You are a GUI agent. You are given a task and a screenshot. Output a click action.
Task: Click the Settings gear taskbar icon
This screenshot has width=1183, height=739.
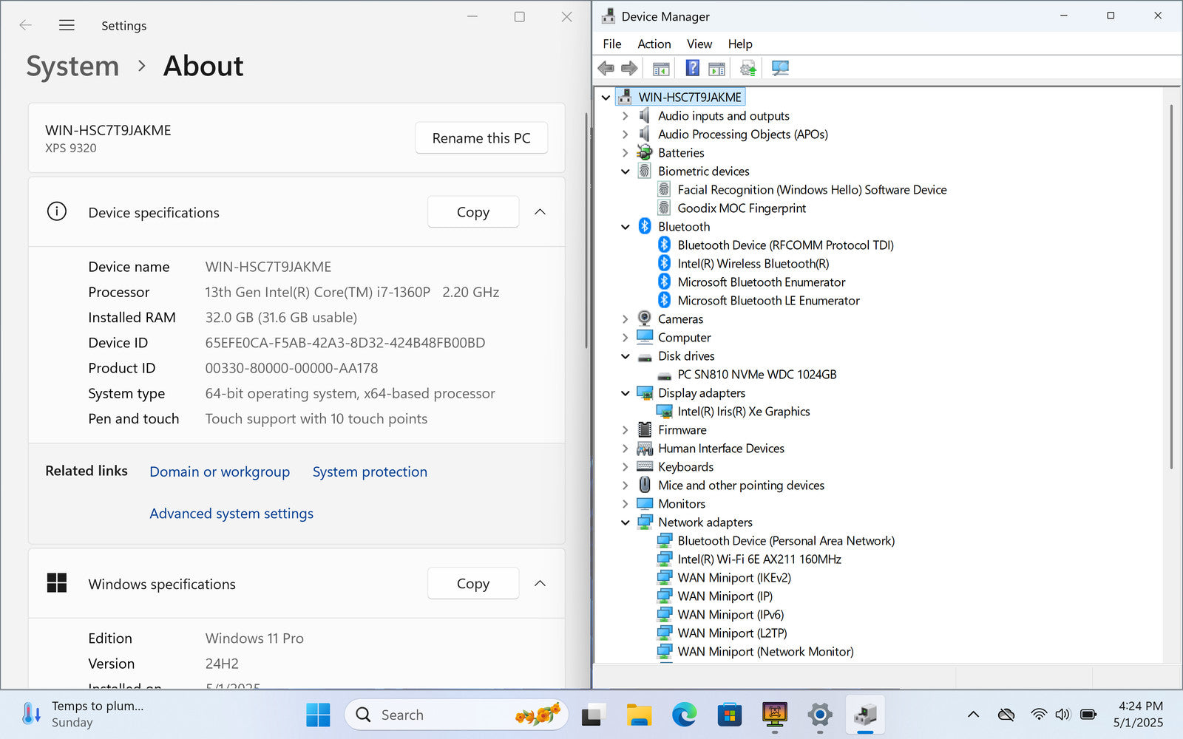(819, 715)
